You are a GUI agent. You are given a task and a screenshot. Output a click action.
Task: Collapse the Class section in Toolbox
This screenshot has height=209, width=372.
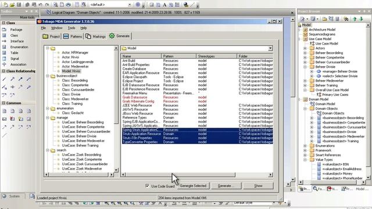click(x=3, y=23)
